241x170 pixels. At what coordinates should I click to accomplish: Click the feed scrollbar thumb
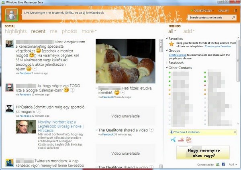[x=161, y=47]
